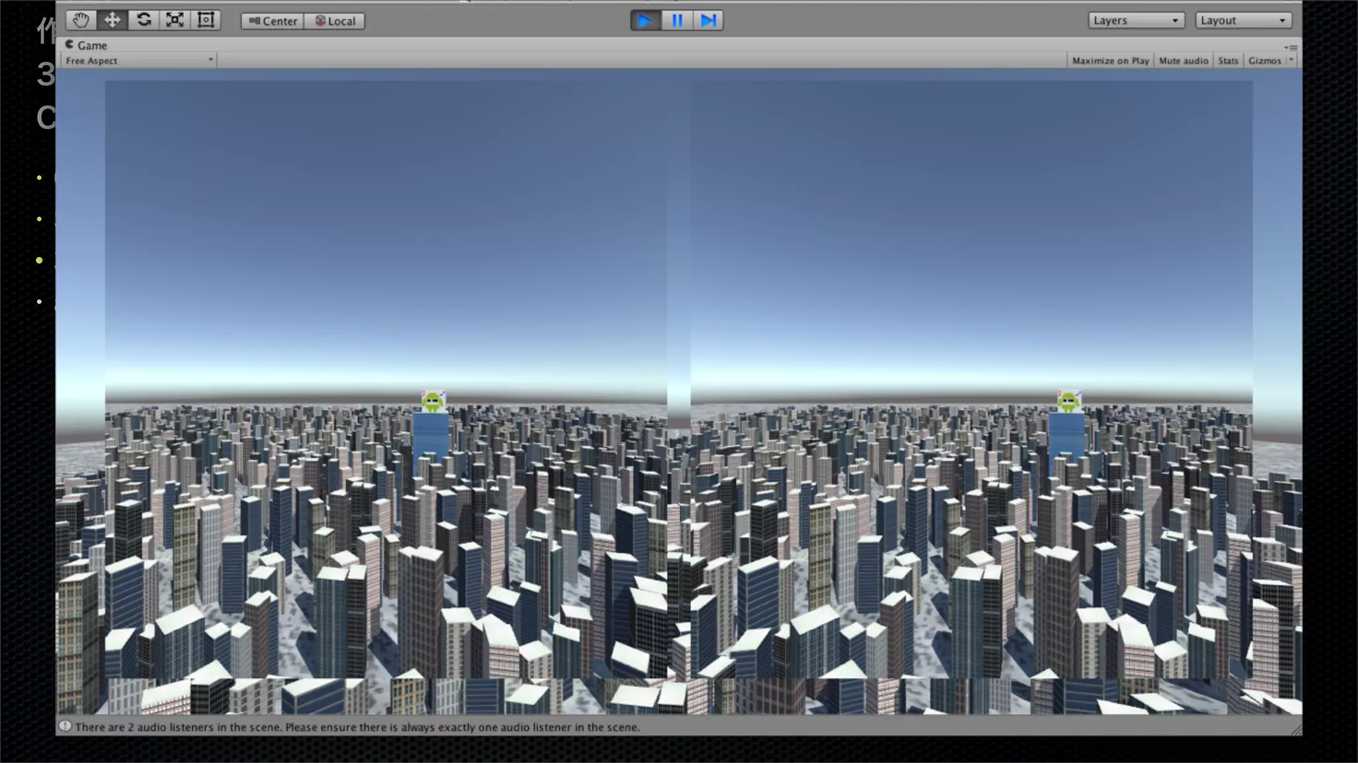This screenshot has height=763, width=1358.
Task: Enable Maximize on Play
Action: (1110, 61)
